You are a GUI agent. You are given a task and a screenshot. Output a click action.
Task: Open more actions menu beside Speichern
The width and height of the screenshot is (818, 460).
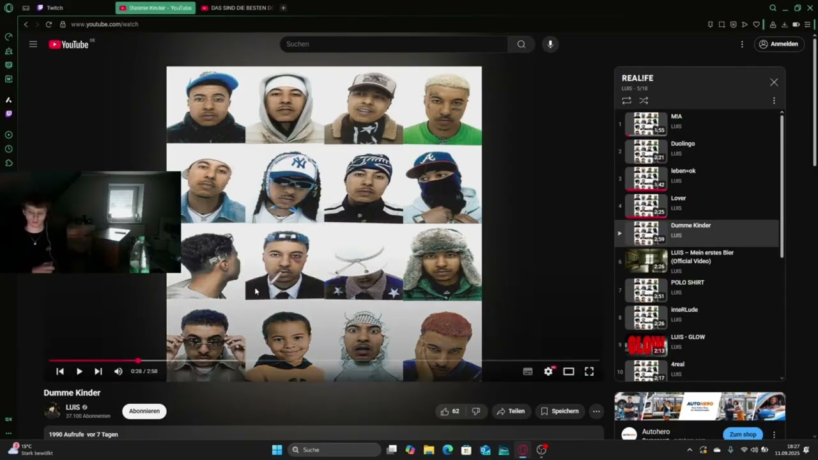click(x=596, y=411)
